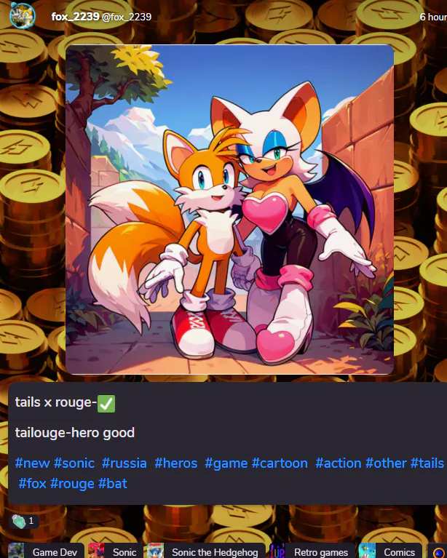Open the #russia hashtag
447x558 pixels.
pyautogui.click(x=124, y=463)
